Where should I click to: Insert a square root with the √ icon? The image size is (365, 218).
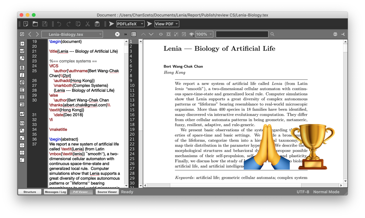(22, 160)
